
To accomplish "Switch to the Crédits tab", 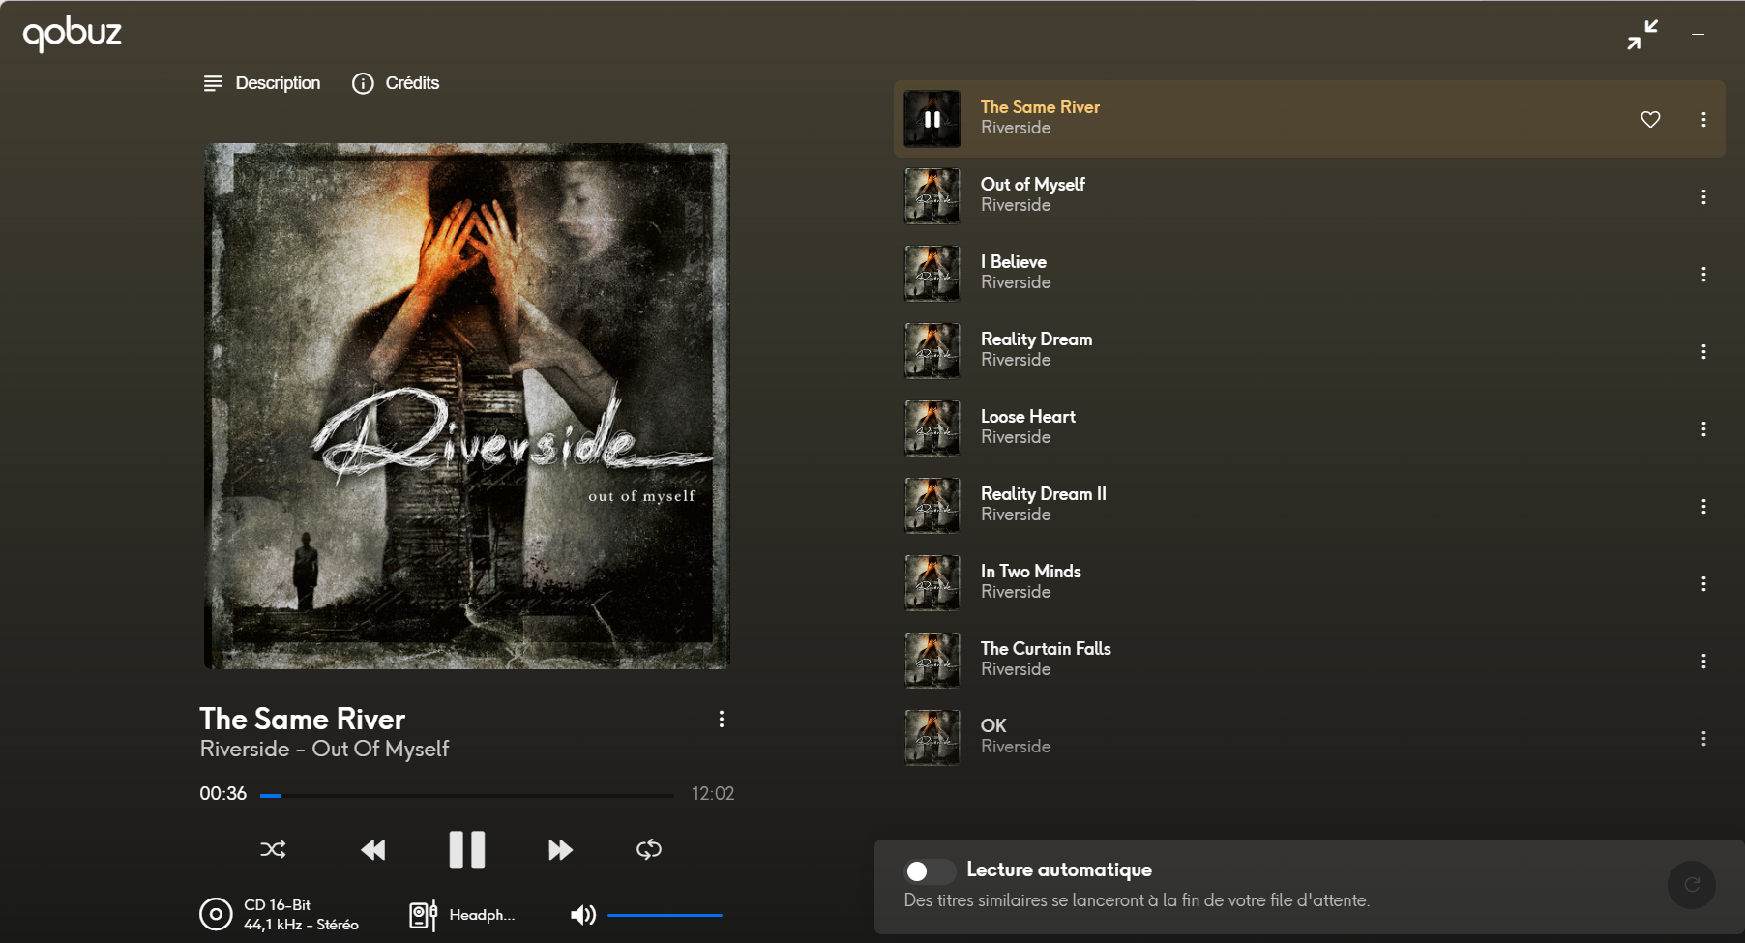I will click(x=396, y=83).
